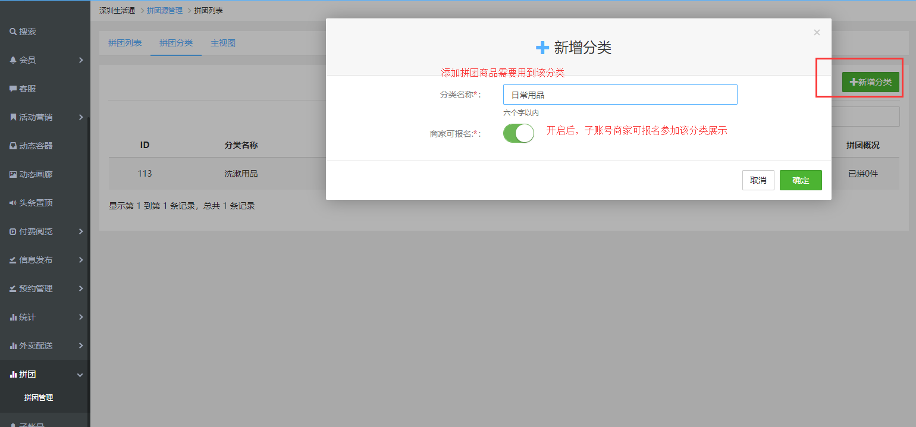Screen dimensions: 916x427
Task: Collapse the 拼团 menu chevron
Action: (x=80, y=375)
